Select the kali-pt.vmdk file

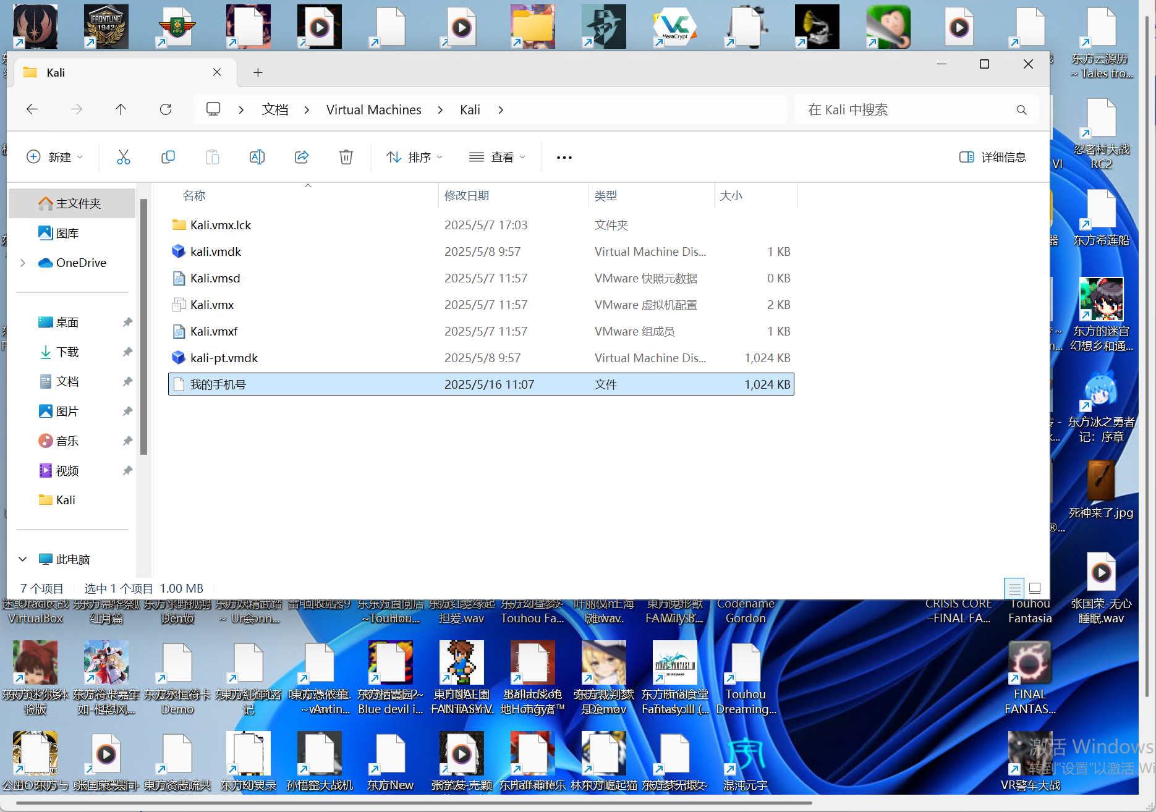[x=481, y=358]
